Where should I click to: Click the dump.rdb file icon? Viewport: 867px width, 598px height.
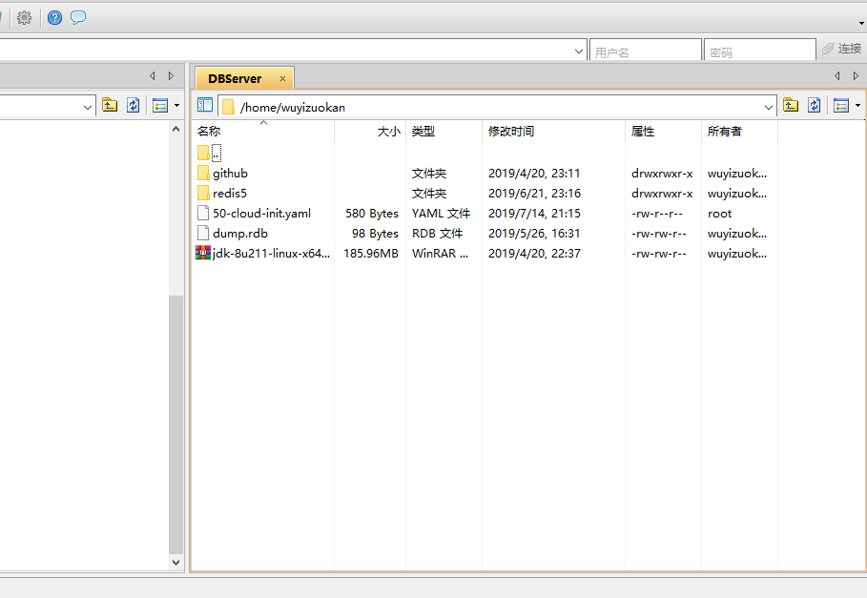click(x=203, y=233)
